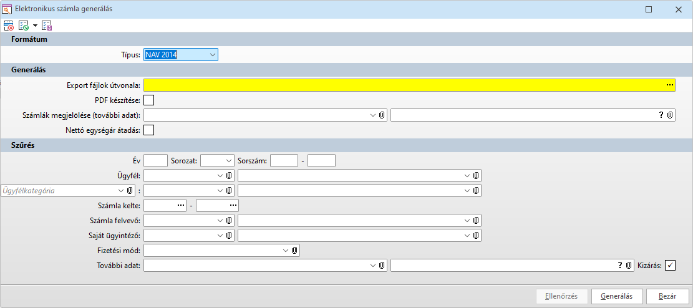Screen dimensions: 693x308
Task: Open date picker for Számla kelte start
Action: 181,206
